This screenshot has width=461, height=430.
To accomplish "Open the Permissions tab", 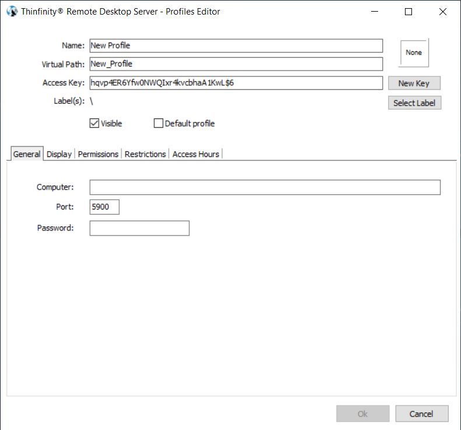I will [x=98, y=154].
